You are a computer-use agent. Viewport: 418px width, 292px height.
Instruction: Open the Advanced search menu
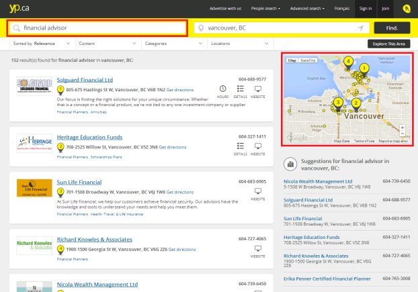[x=308, y=9]
